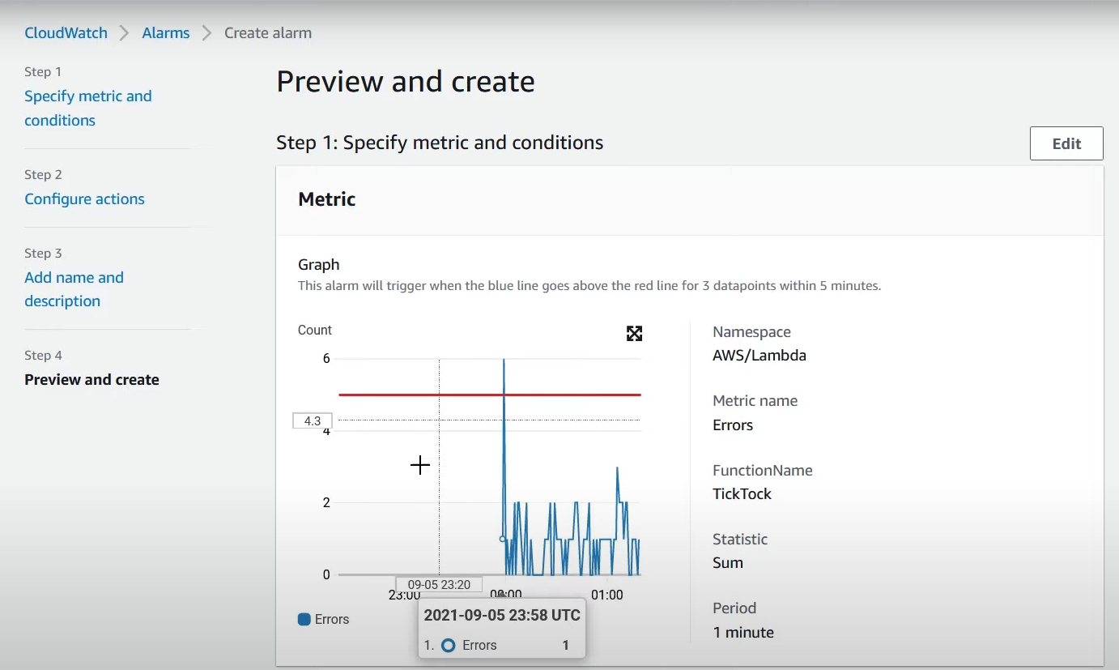
Task: Open the CloudWatch breadcrumb link
Action: [66, 33]
